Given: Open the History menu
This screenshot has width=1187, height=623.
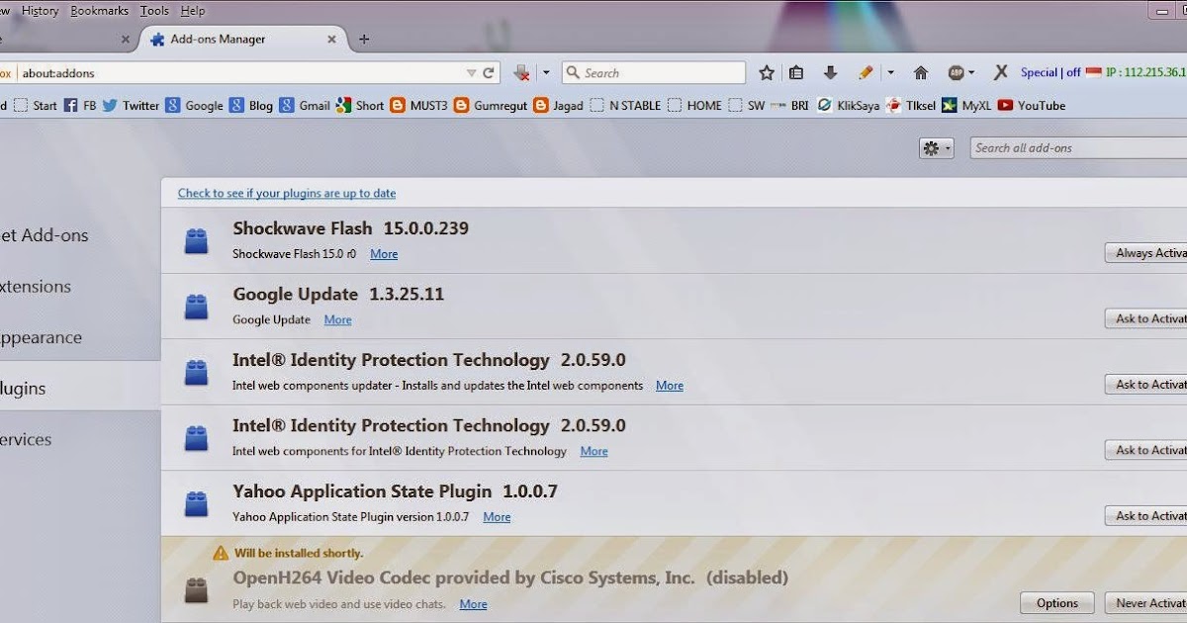Looking at the screenshot, I should click(40, 11).
